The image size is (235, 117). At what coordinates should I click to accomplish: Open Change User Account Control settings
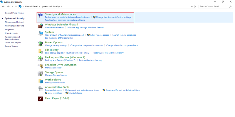pos(113,17)
